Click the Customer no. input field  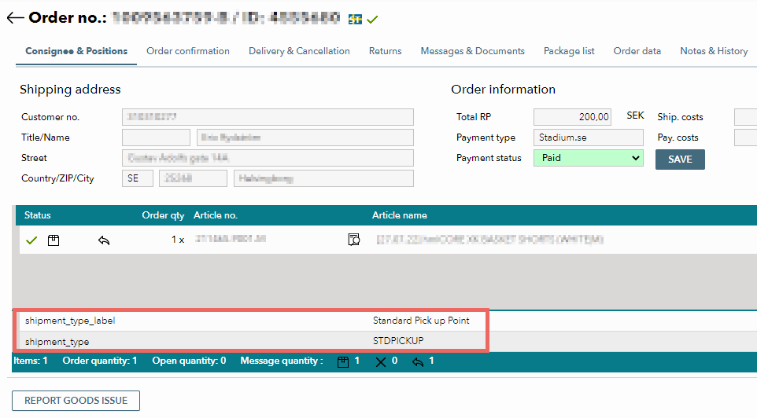pos(268,117)
